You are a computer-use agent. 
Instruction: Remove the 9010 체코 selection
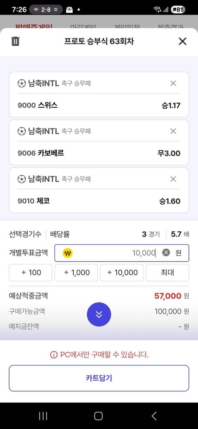tap(173, 179)
